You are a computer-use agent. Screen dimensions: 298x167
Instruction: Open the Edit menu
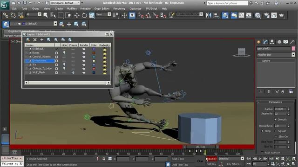[14, 8]
